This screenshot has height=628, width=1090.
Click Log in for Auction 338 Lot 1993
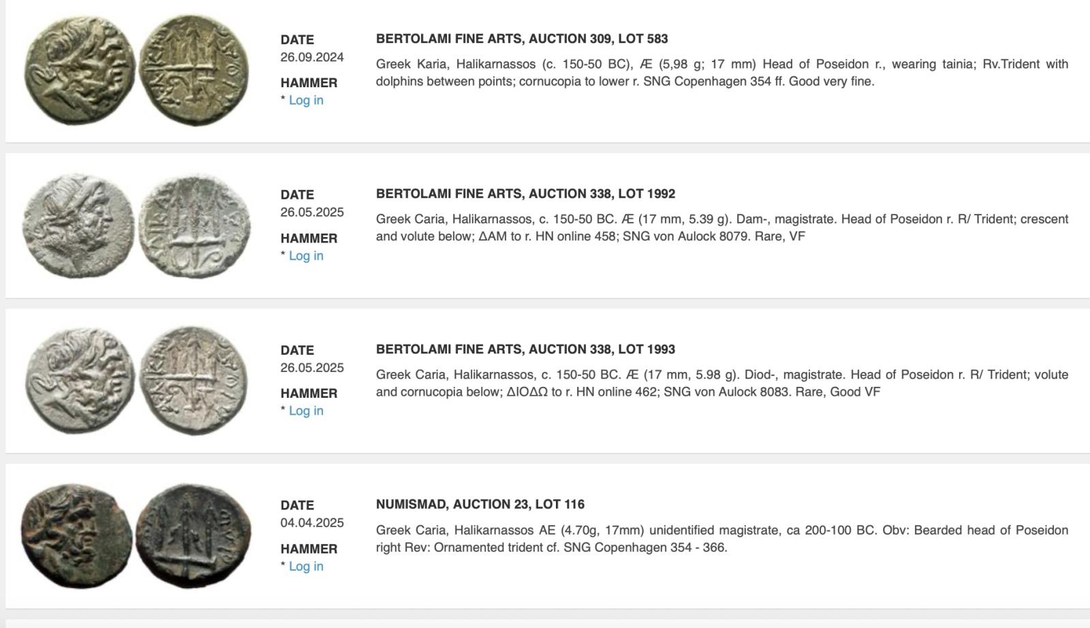pyautogui.click(x=306, y=411)
